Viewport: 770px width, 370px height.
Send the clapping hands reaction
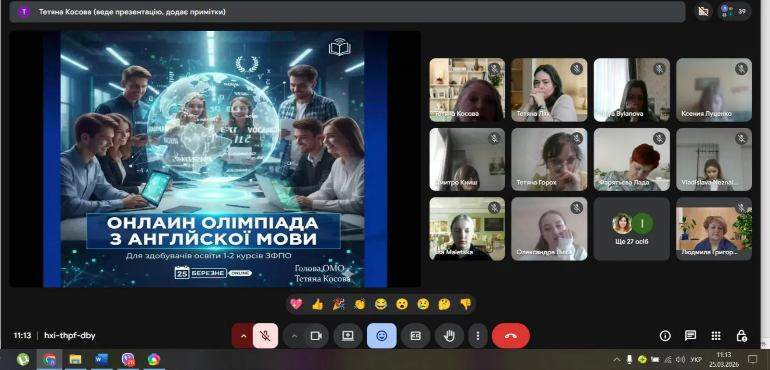pyautogui.click(x=360, y=304)
